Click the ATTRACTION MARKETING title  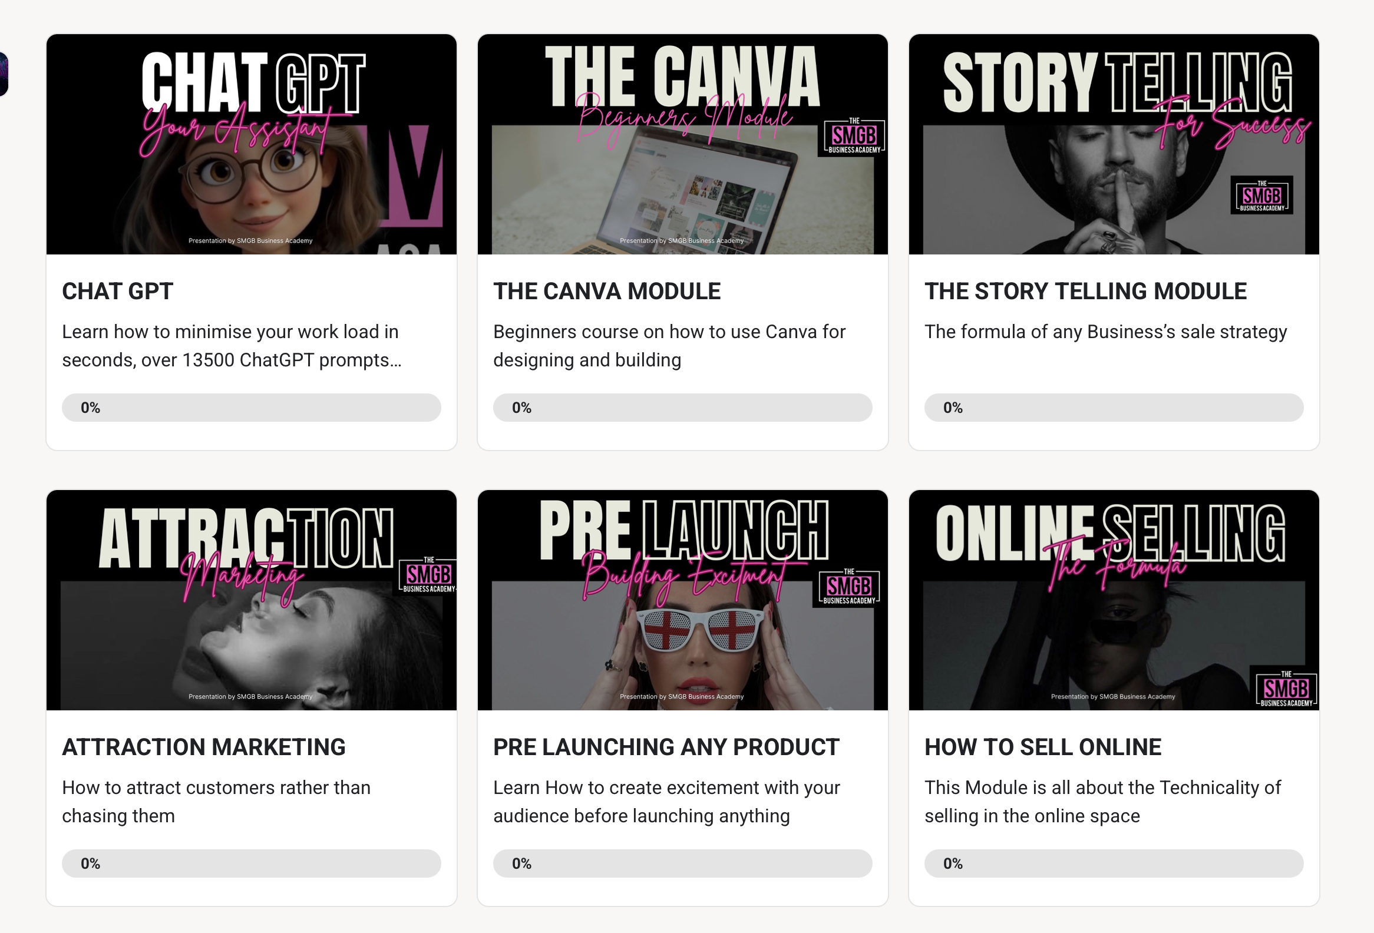pyautogui.click(x=204, y=747)
